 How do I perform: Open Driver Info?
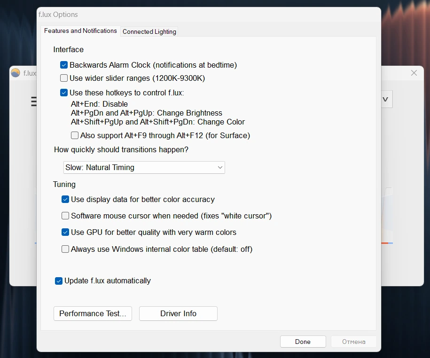coord(178,313)
